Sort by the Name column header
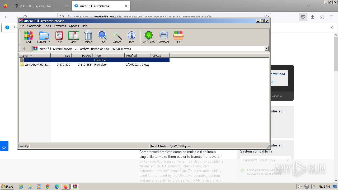The width and height of the screenshot is (338, 190). point(35,55)
